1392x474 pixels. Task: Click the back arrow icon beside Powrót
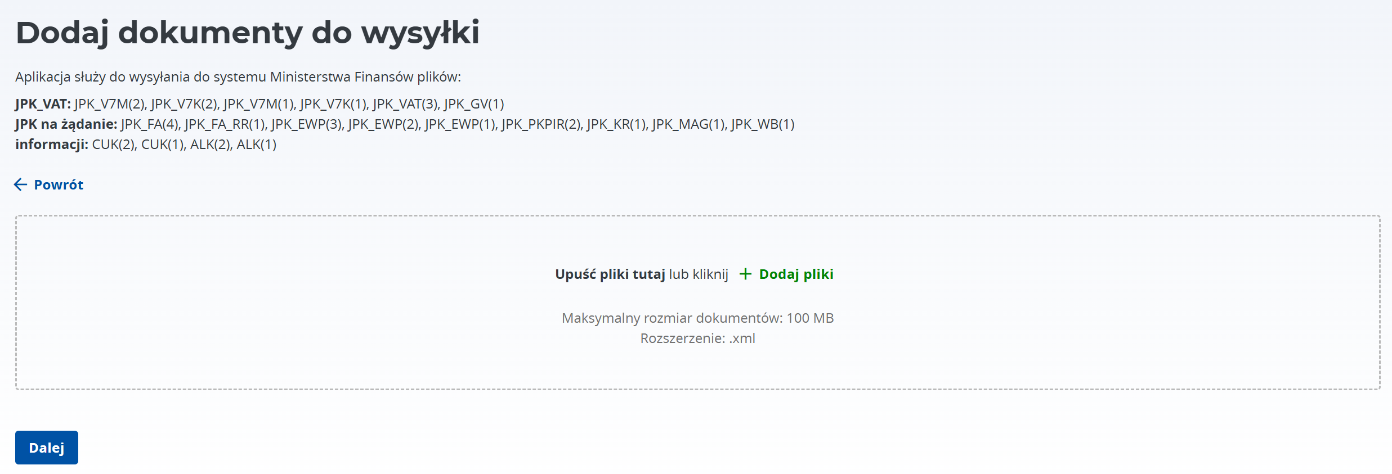pyautogui.click(x=20, y=184)
